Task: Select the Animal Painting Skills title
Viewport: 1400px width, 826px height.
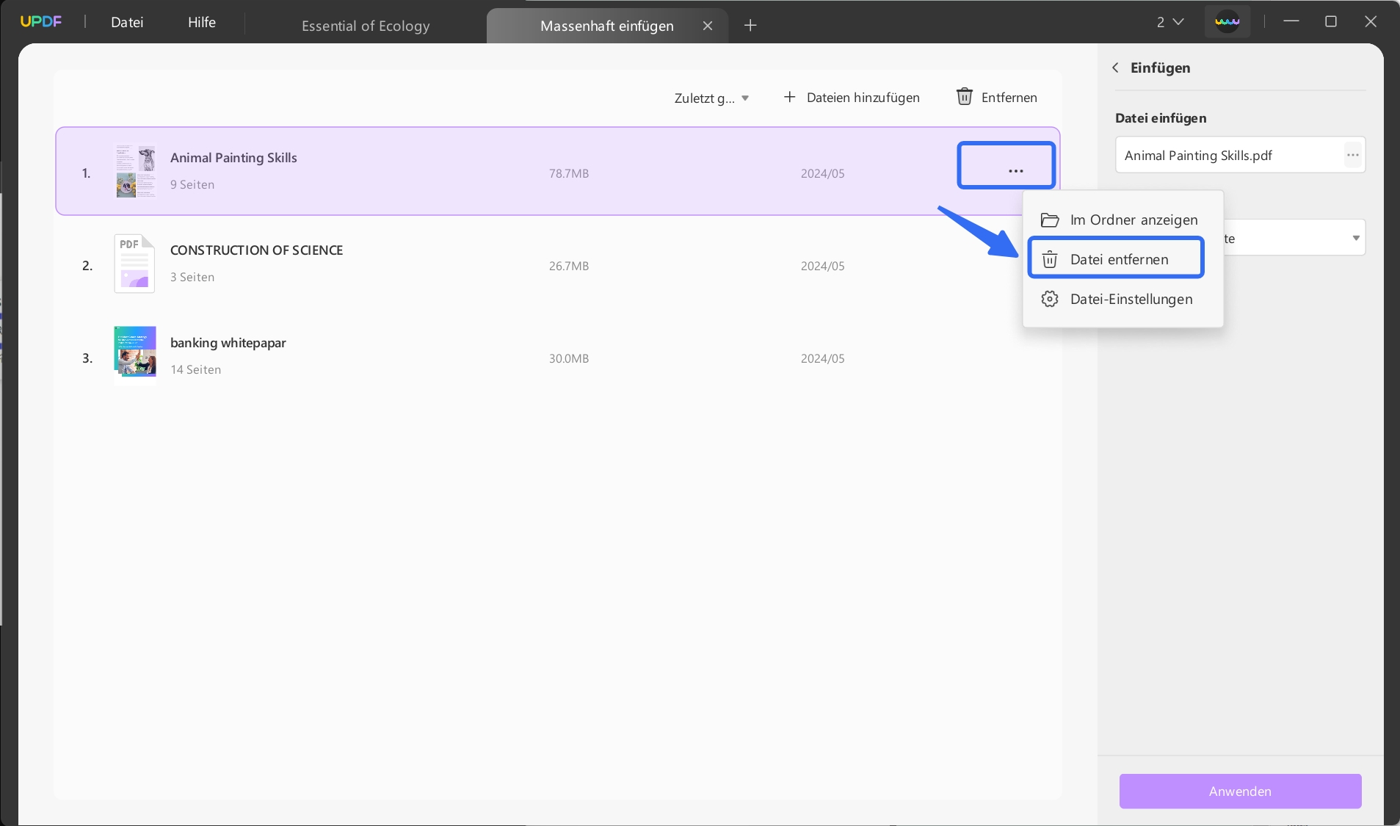Action: [233, 158]
